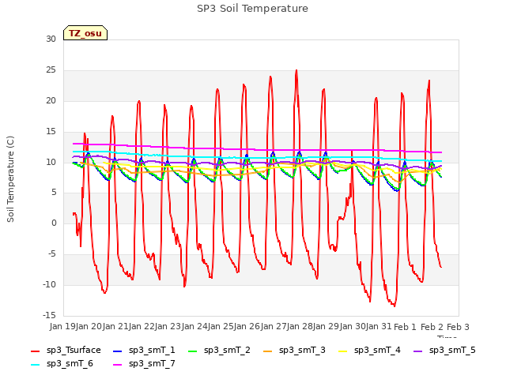Screen dimensions: 506x379
Task: Click the Jan 26 x-axis tick label
Action: [247, 326]
